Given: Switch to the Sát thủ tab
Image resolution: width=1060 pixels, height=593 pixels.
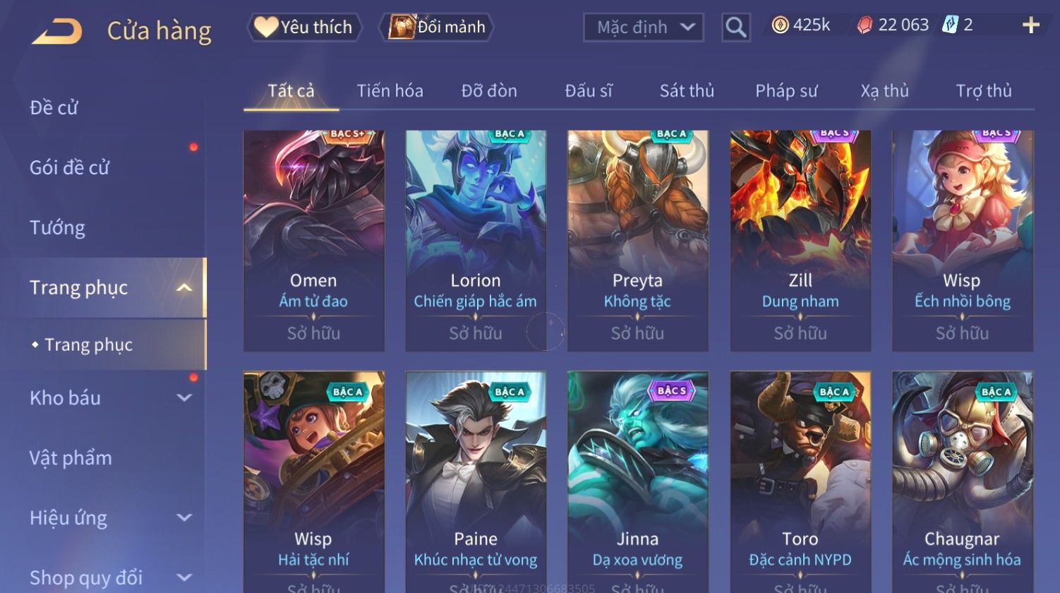Looking at the screenshot, I should (687, 91).
